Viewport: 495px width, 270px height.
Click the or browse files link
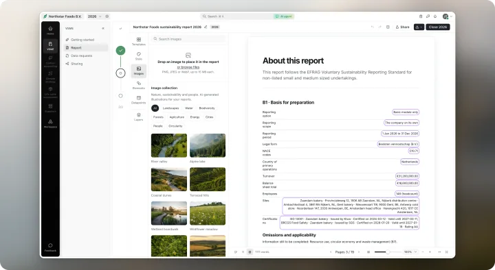click(x=188, y=67)
